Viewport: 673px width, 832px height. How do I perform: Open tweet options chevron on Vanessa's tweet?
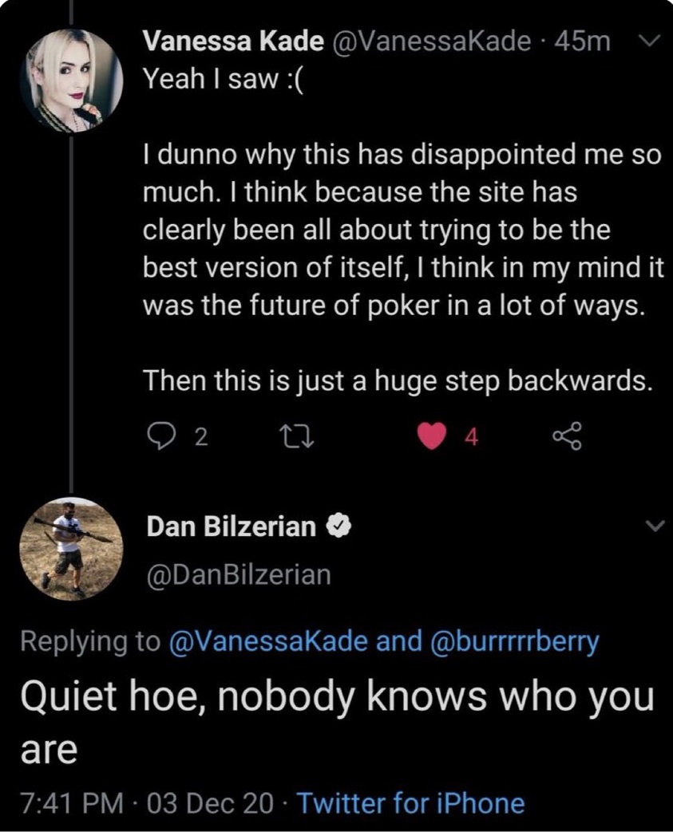tap(651, 41)
